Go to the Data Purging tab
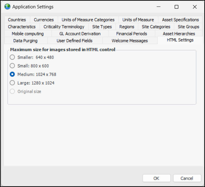 pos(25,41)
